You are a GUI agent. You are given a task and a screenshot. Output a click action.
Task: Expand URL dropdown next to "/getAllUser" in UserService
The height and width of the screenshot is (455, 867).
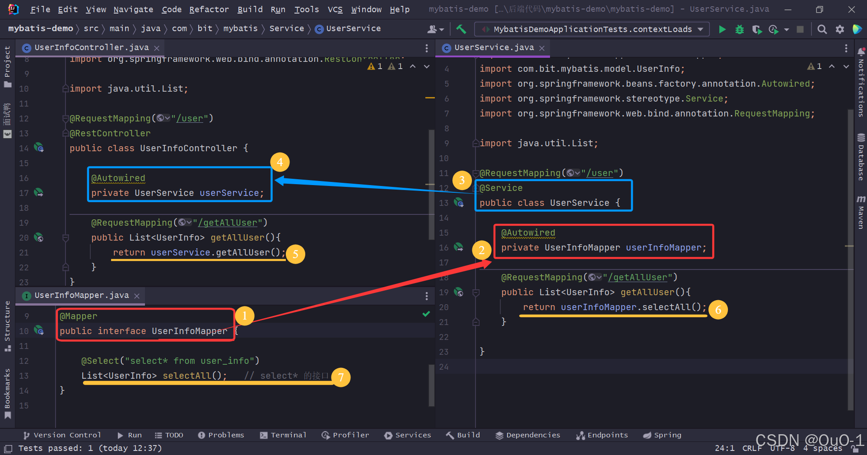(x=595, y=277)
